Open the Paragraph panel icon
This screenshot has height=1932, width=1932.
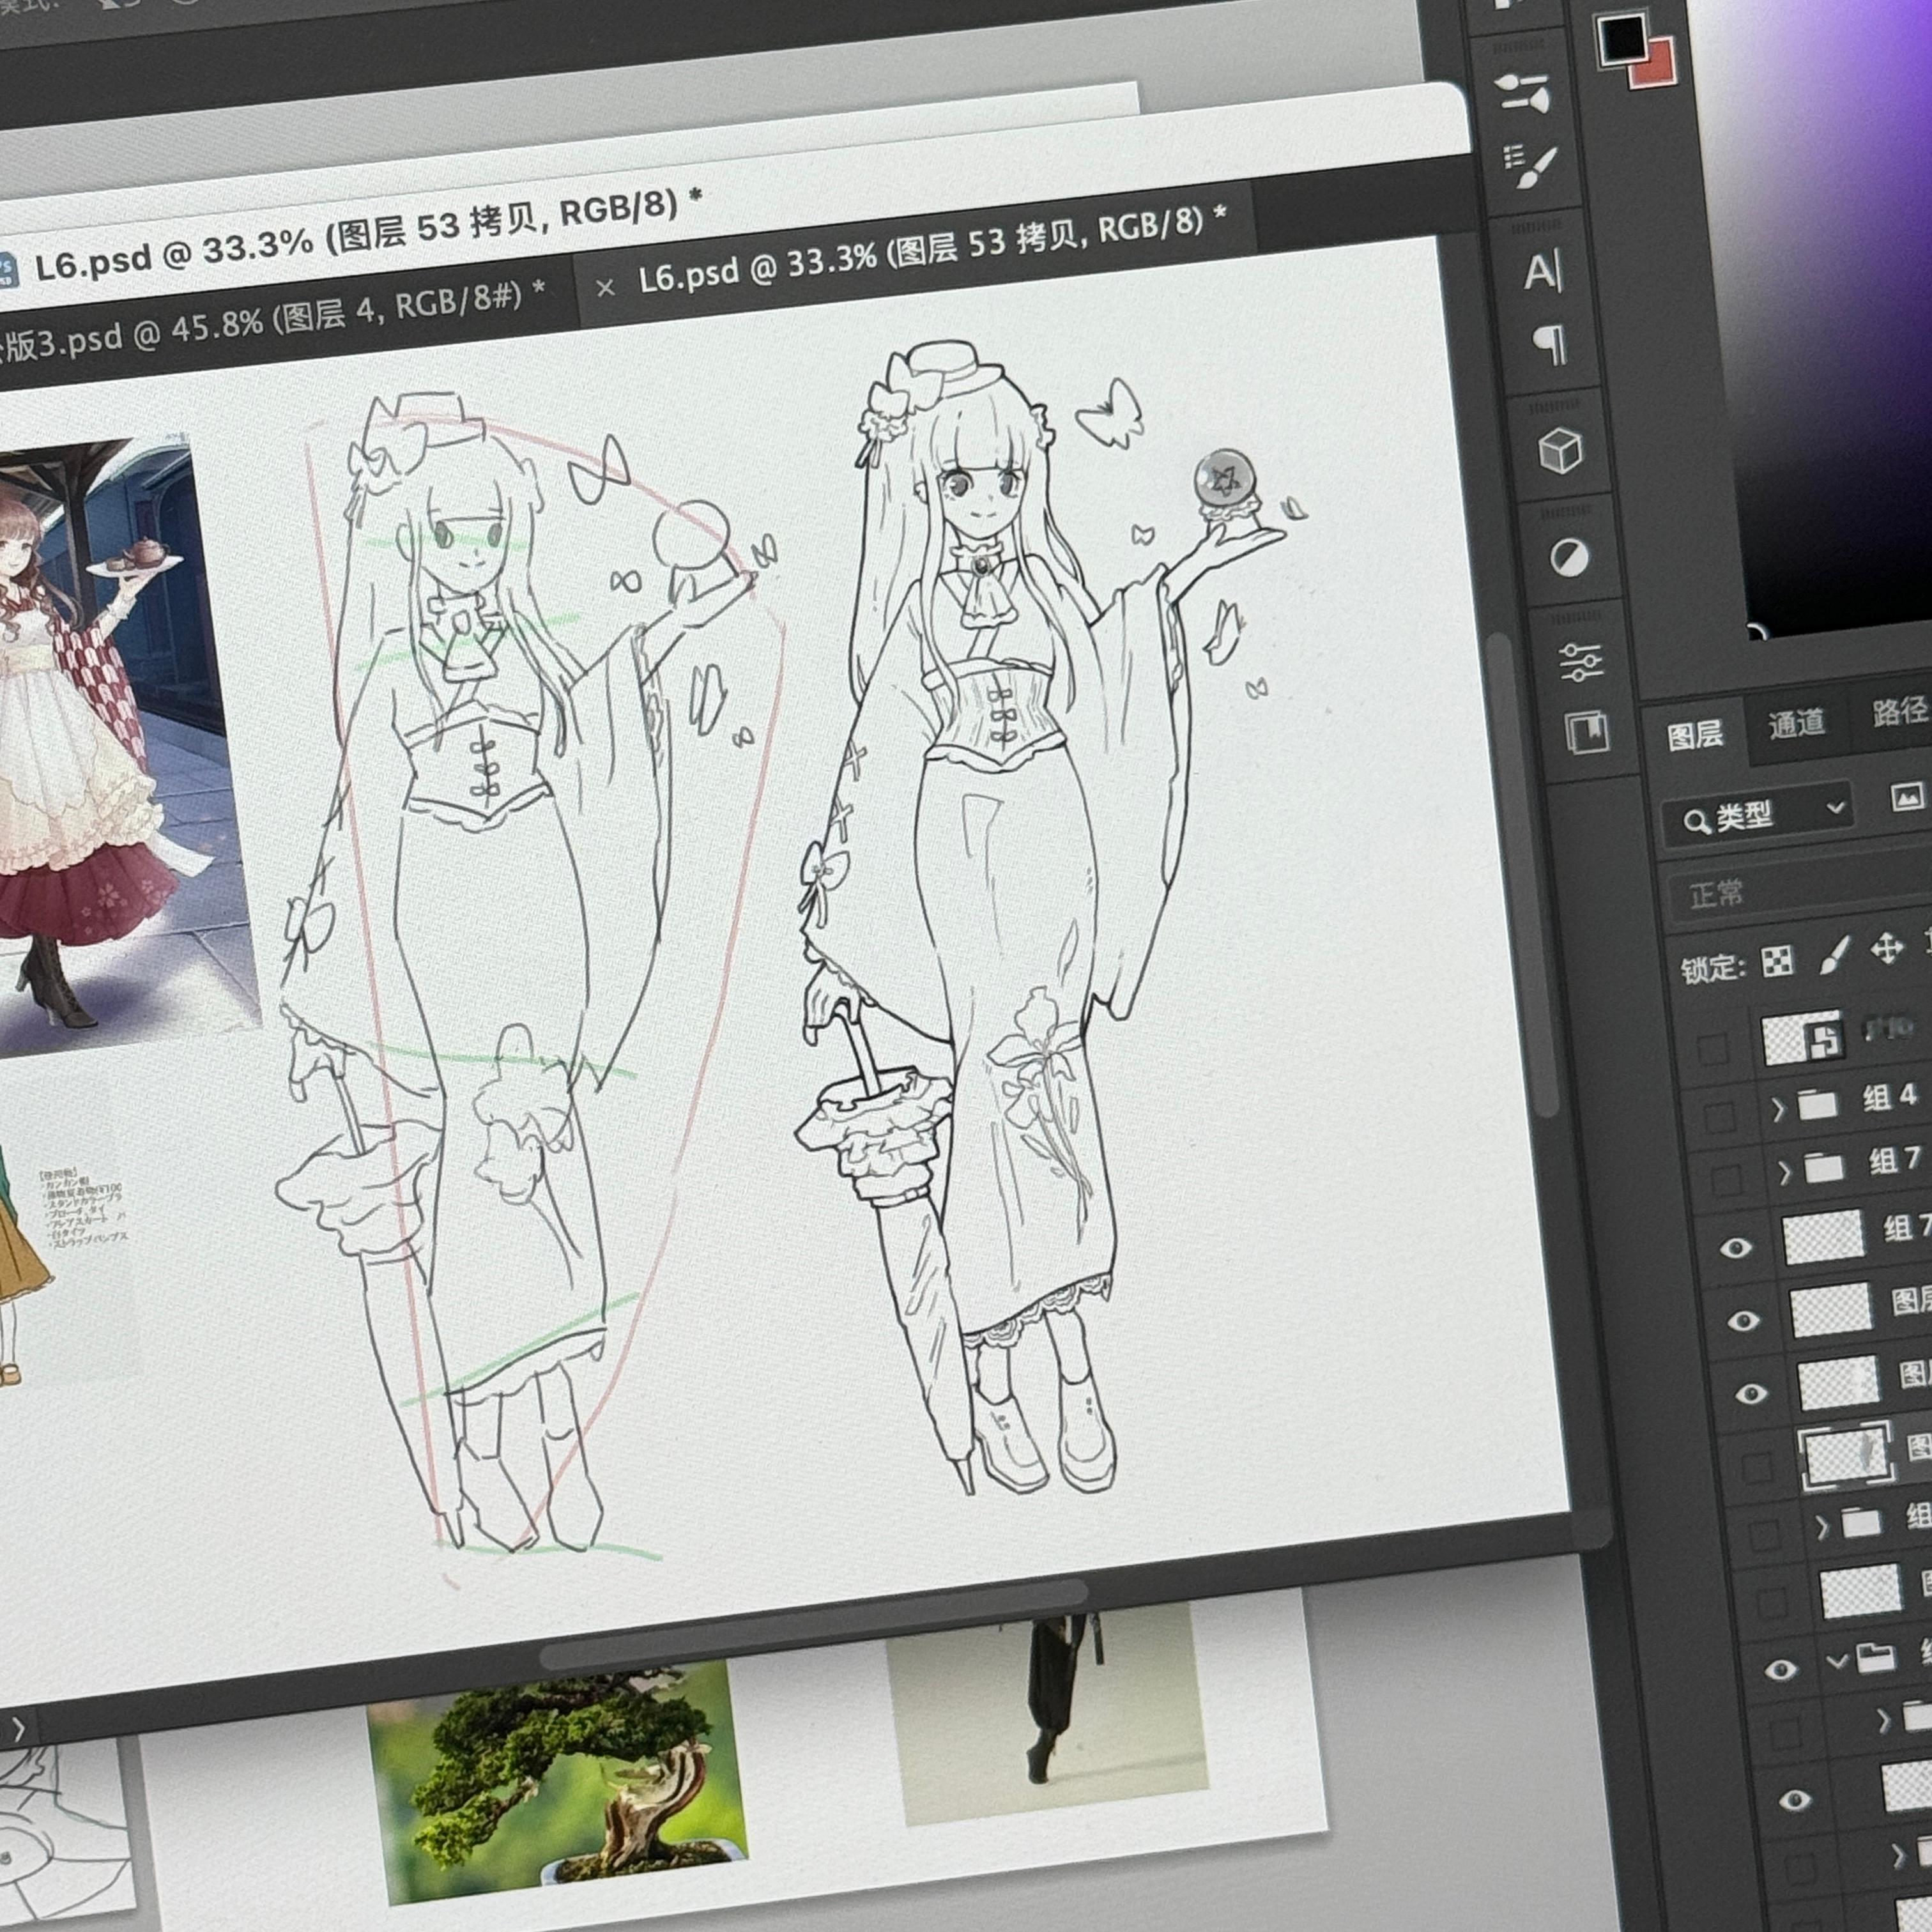click(1549, 345)
